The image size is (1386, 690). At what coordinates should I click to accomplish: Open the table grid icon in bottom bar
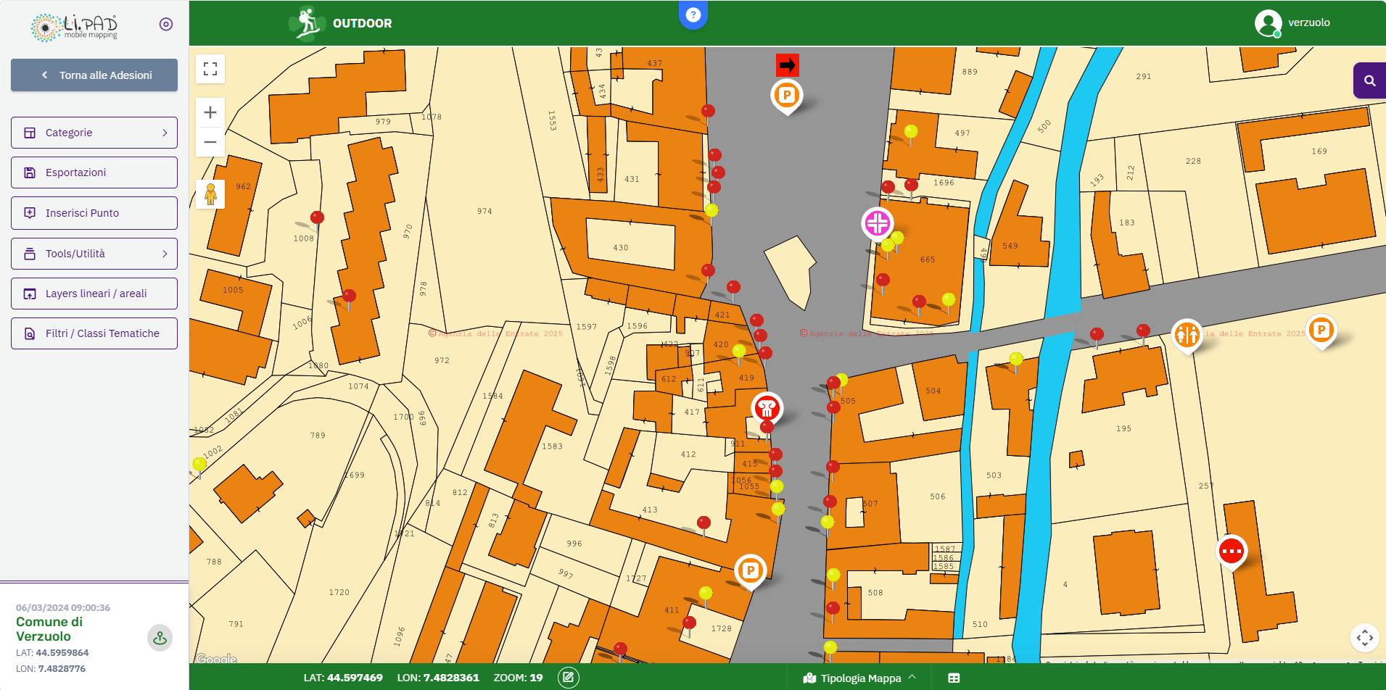click(954, 678)
